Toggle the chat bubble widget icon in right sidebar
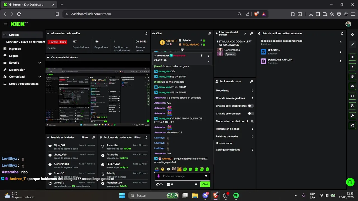Viewport: 358px width, 201px height. [x=352, y=86]
